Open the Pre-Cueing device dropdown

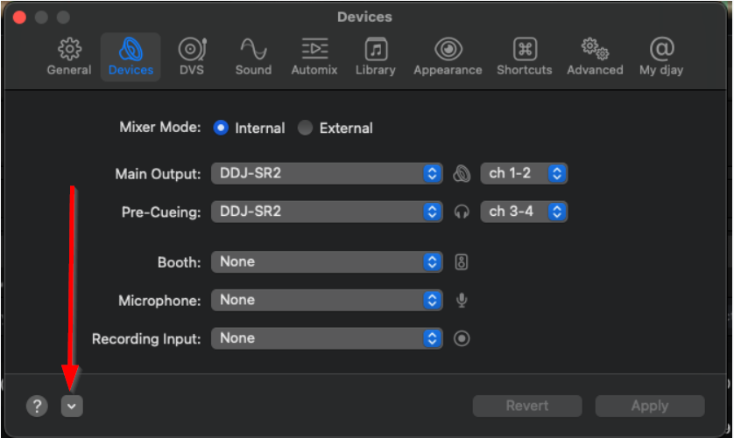327,212
